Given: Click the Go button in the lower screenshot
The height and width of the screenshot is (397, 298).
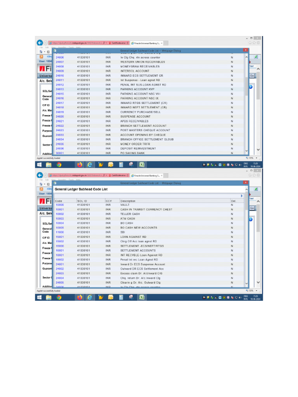Looking at the screenshot, I should pyautogui.click(x=252, y=208).
